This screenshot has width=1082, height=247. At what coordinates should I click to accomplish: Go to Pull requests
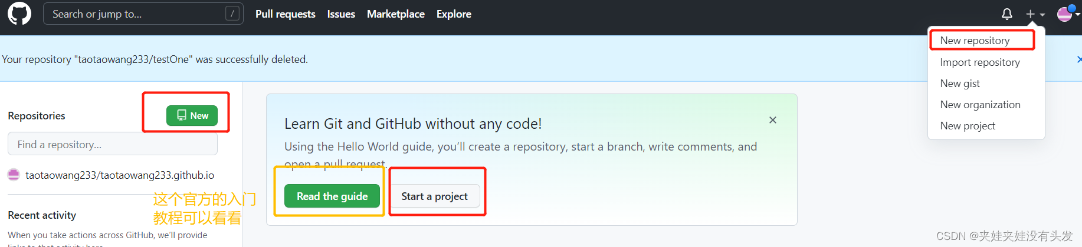click(286, 14)
